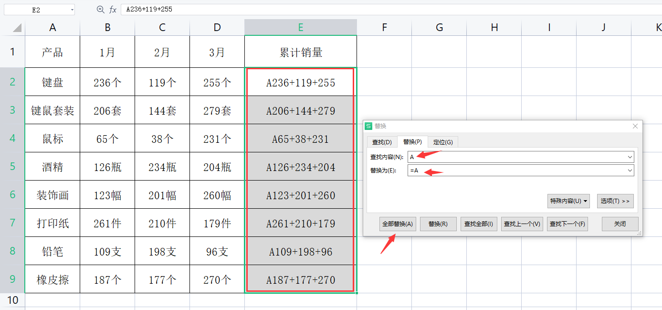Click the Replace All (全部替换) button
Screen dimensions: 662x310
398,224
